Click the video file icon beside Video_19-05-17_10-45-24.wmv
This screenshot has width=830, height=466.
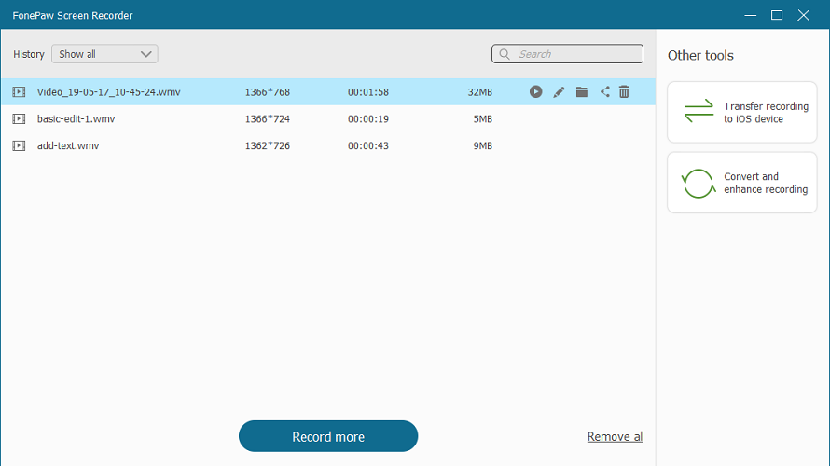pos(19,92)
